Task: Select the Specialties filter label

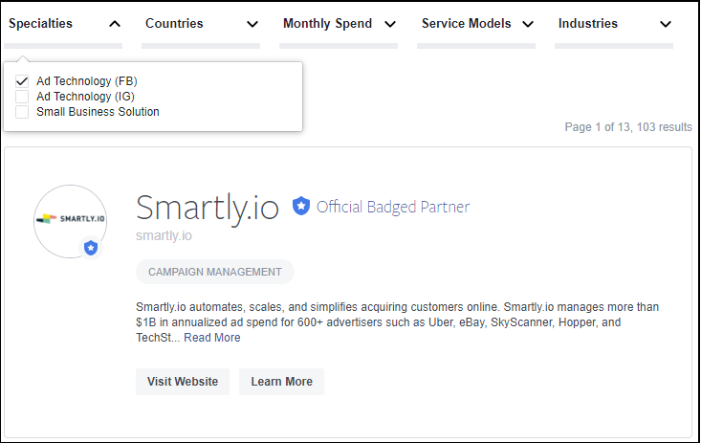Action: click(x=41, y=23)
